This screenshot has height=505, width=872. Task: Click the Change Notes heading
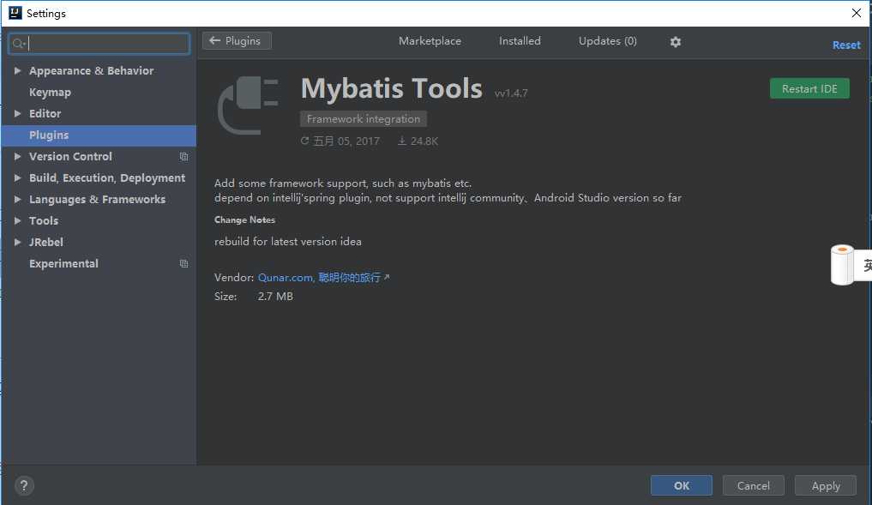(x=244, y=219)
